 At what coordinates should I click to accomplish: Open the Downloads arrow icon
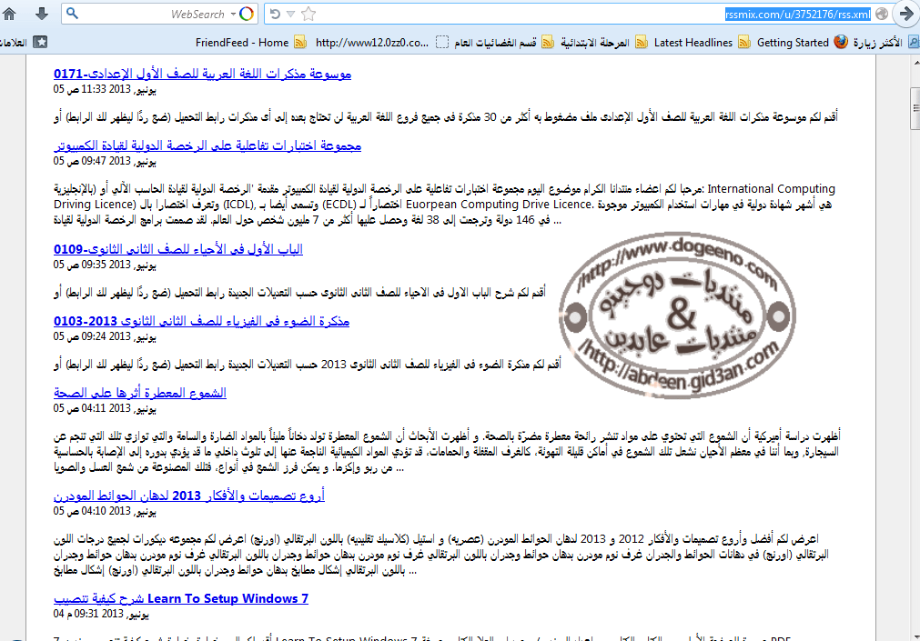(41, 14)
